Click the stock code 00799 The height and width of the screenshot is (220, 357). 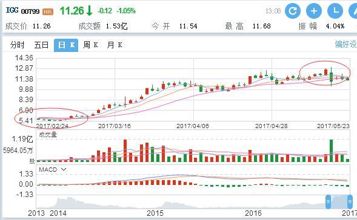tap(30, 11)
